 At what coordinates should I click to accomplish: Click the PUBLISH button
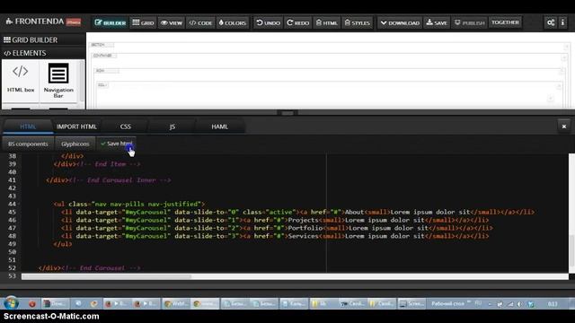coord(469,22)
